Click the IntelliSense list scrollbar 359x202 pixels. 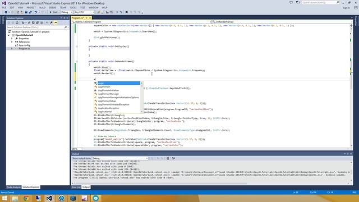pos(142,97)
